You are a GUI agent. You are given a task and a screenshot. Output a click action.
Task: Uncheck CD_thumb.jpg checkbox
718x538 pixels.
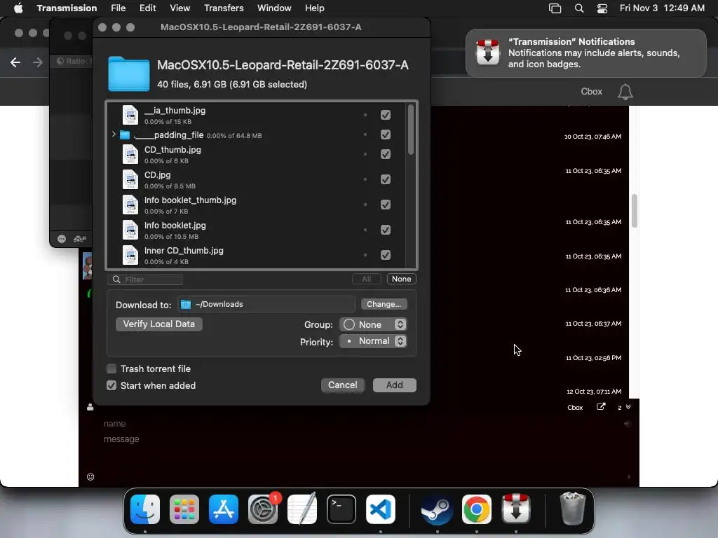point(386,154)
